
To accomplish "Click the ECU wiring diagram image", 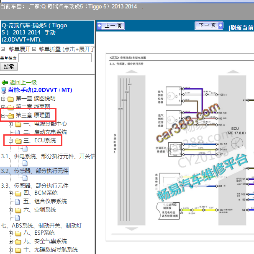I will click(180, 147).
